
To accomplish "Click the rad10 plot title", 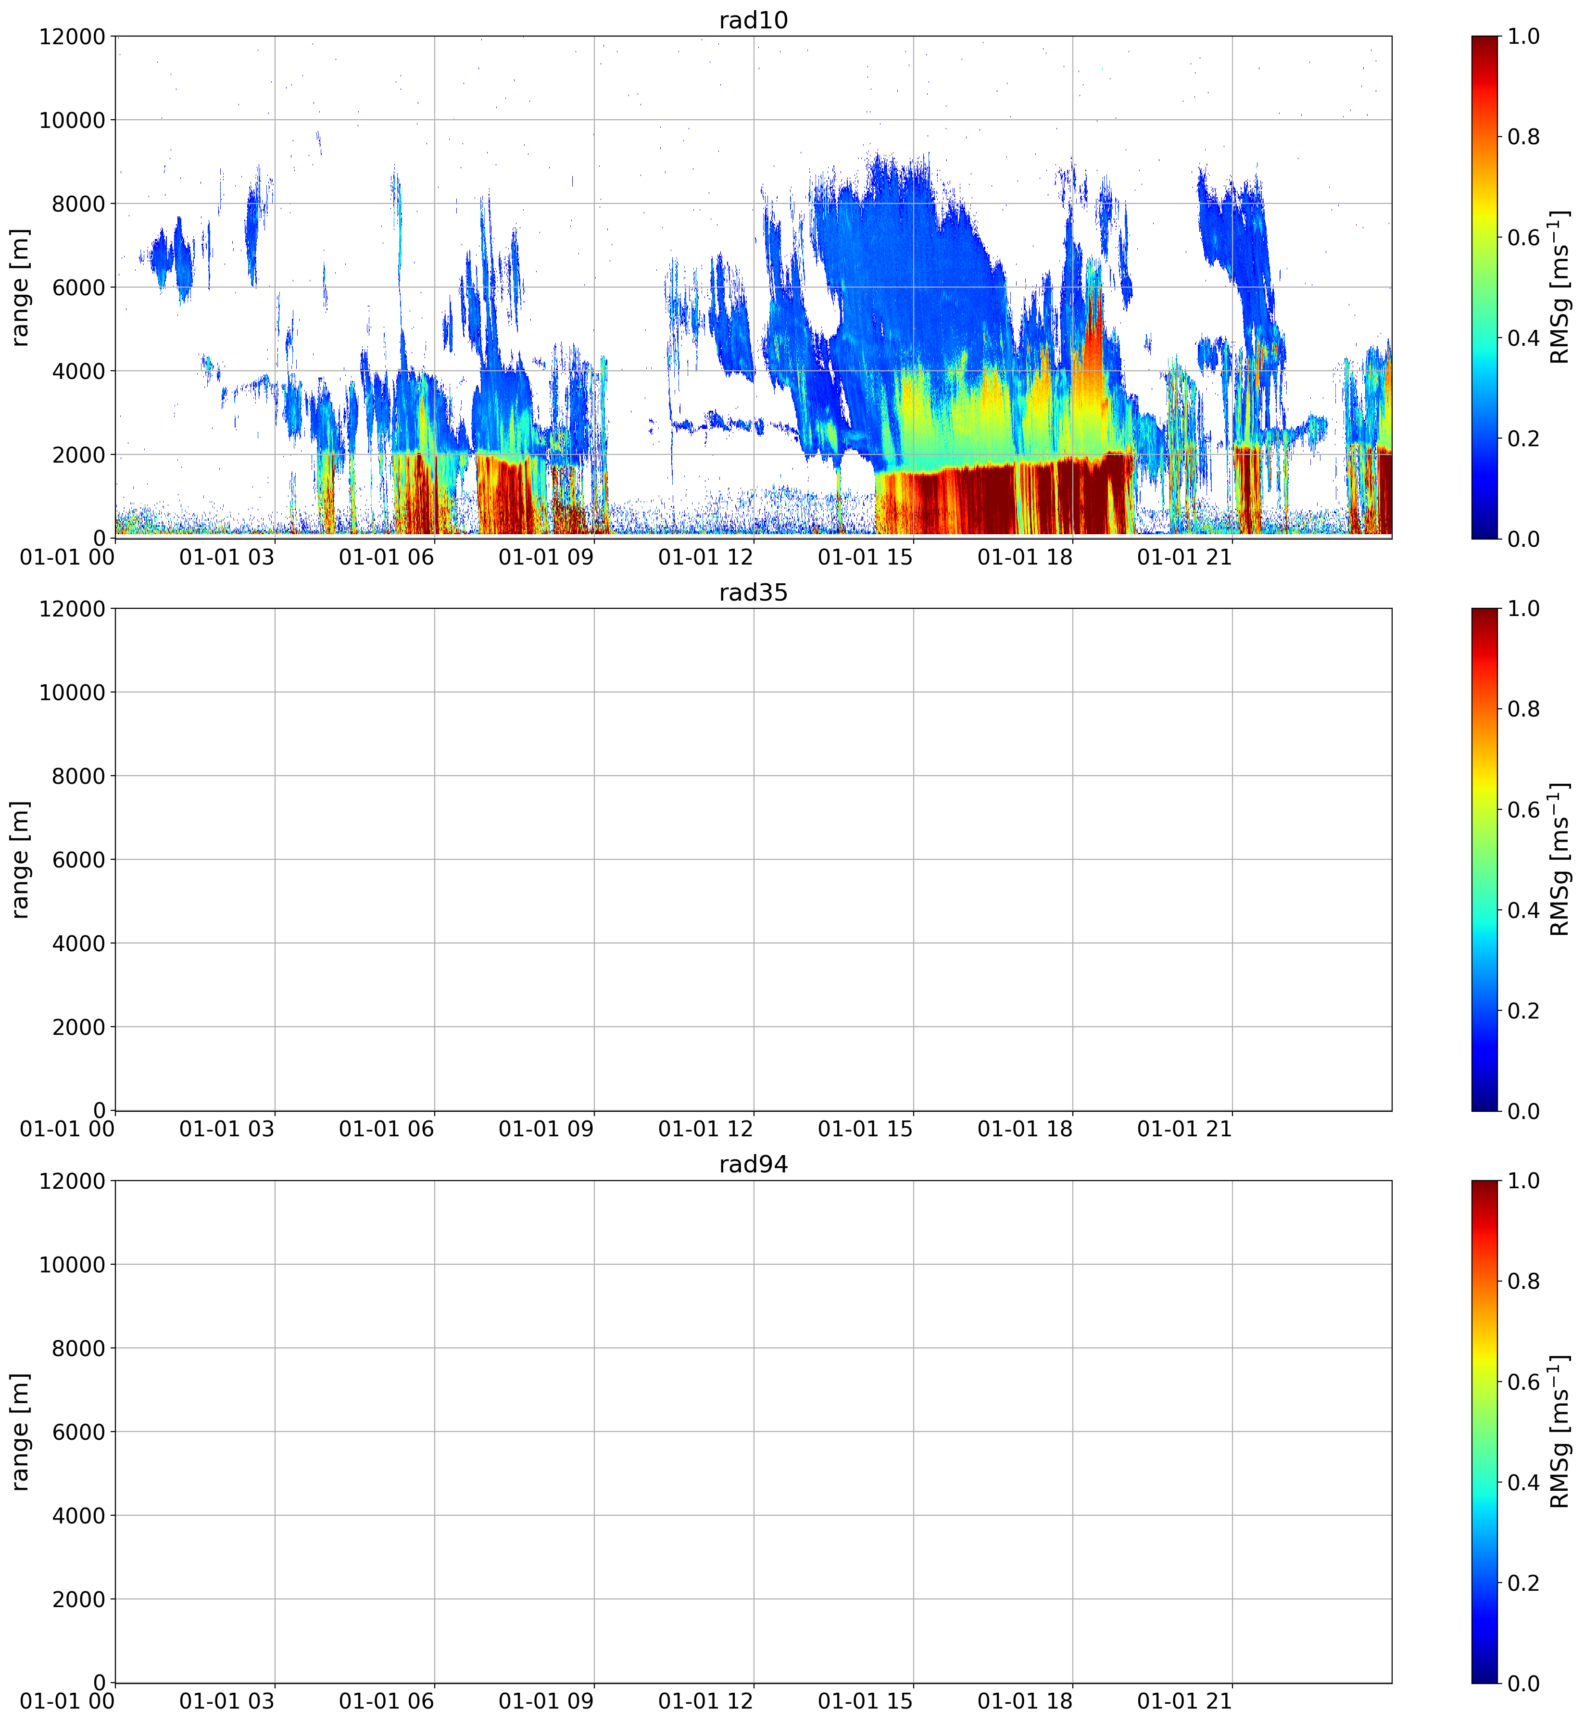I will pos(753,21).
